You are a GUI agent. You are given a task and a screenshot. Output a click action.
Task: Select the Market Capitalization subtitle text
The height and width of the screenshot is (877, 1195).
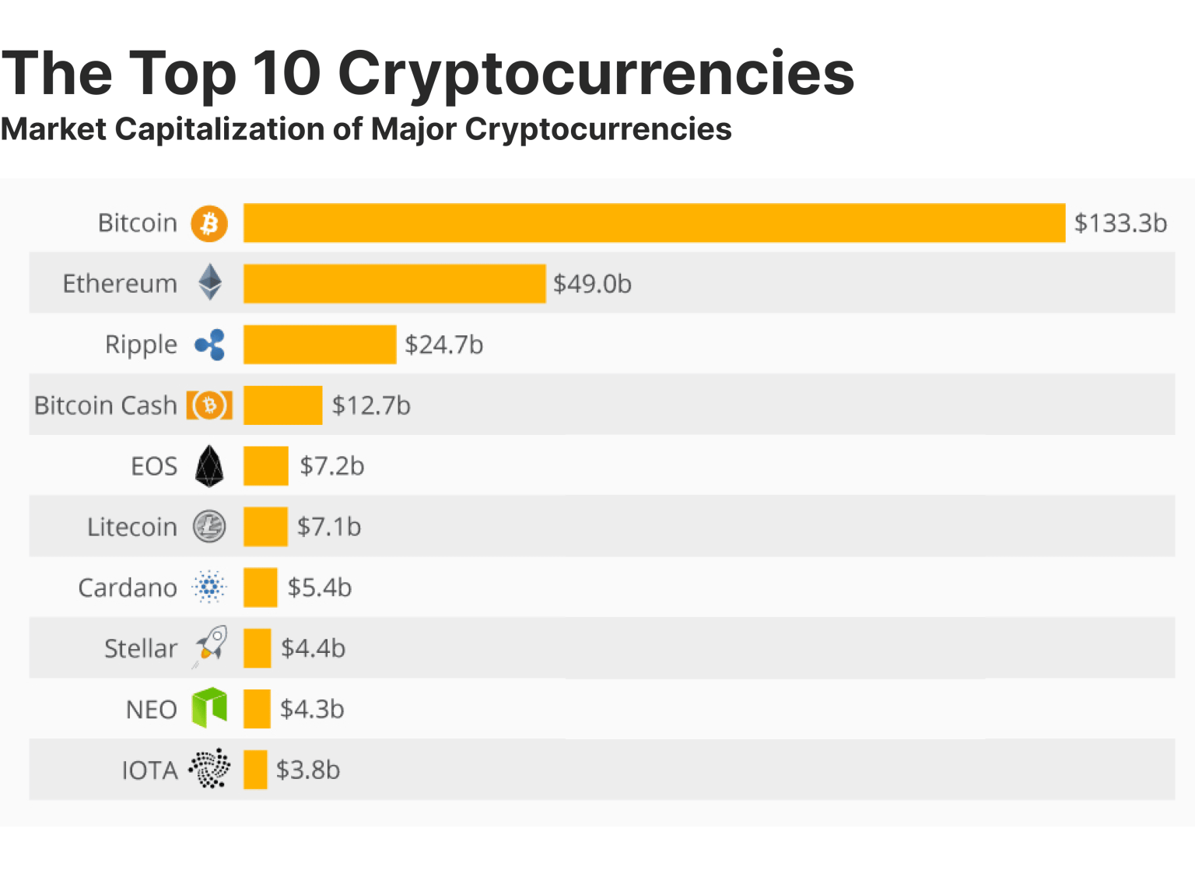coord(366,129)
